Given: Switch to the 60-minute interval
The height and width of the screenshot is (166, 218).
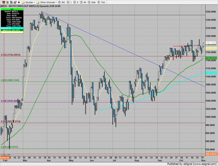Looking at the screenshot, I should click(x=83, y=2).
